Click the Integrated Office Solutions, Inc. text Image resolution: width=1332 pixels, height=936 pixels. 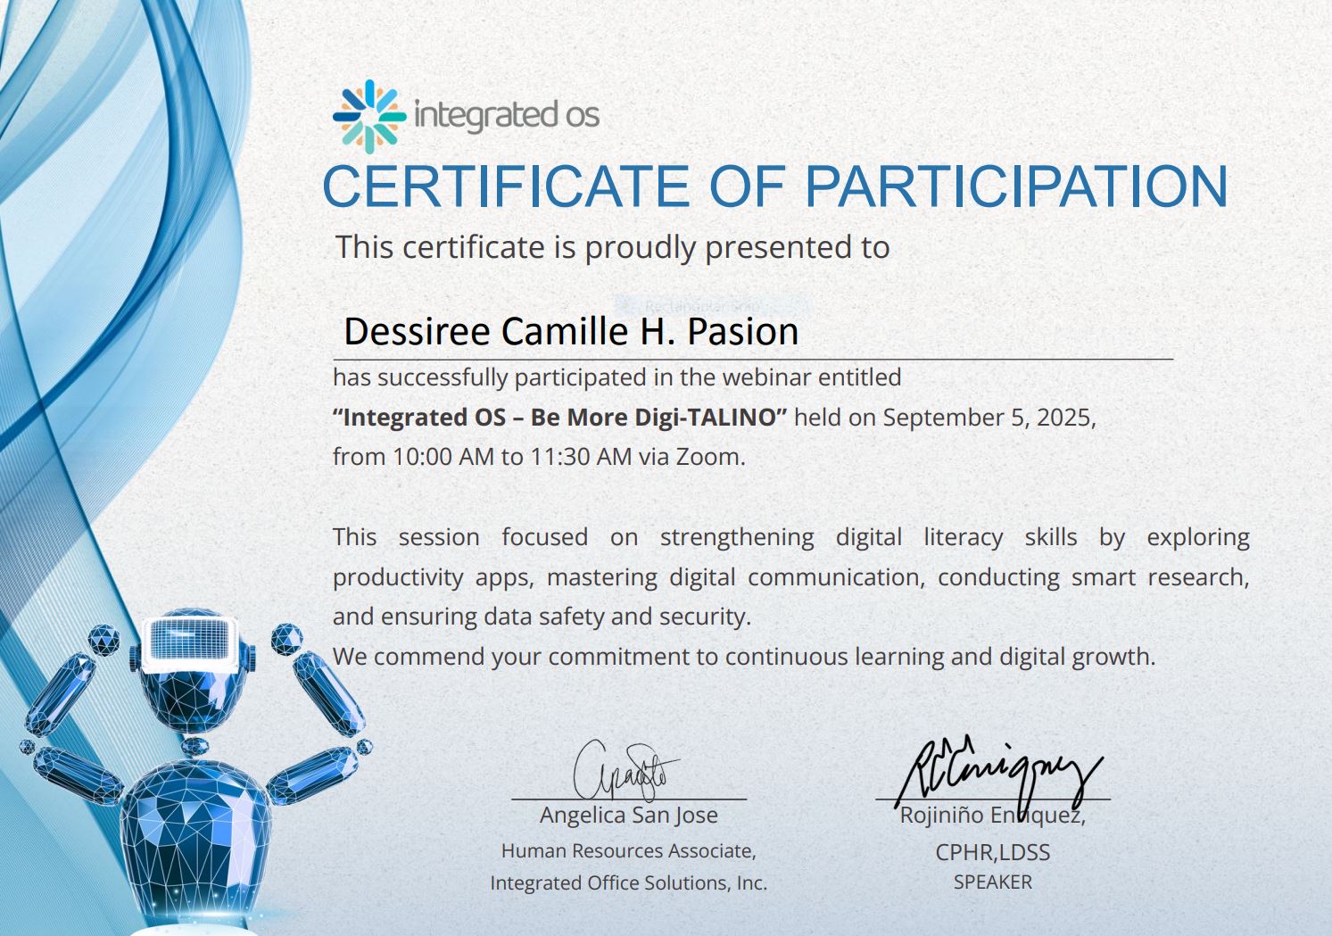(628, 882)
